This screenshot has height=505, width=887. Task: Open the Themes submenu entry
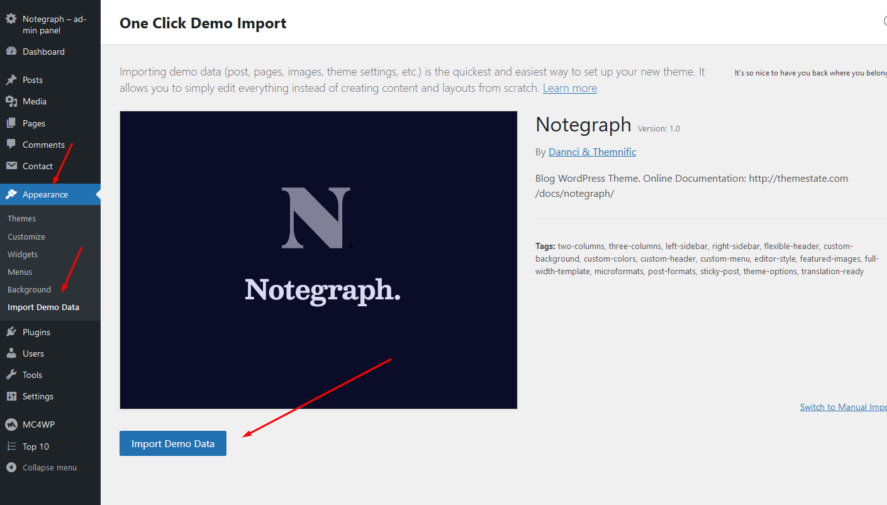(x=21, y=218)
